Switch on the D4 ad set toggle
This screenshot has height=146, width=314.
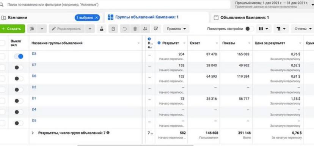pos(19,112)
